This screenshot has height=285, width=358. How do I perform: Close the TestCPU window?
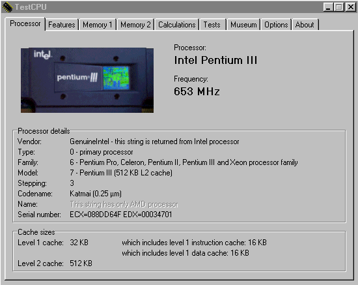click(350, 7)
